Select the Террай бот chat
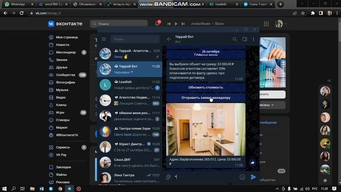The height and width of the screenshot is (192, 341). [x=129, y=69]
